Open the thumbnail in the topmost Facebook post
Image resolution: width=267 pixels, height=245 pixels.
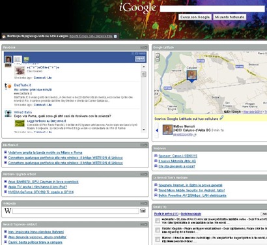[20, 70]
